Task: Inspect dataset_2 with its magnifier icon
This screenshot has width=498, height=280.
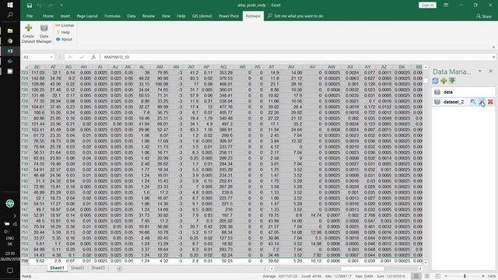Action: point(473,102)
